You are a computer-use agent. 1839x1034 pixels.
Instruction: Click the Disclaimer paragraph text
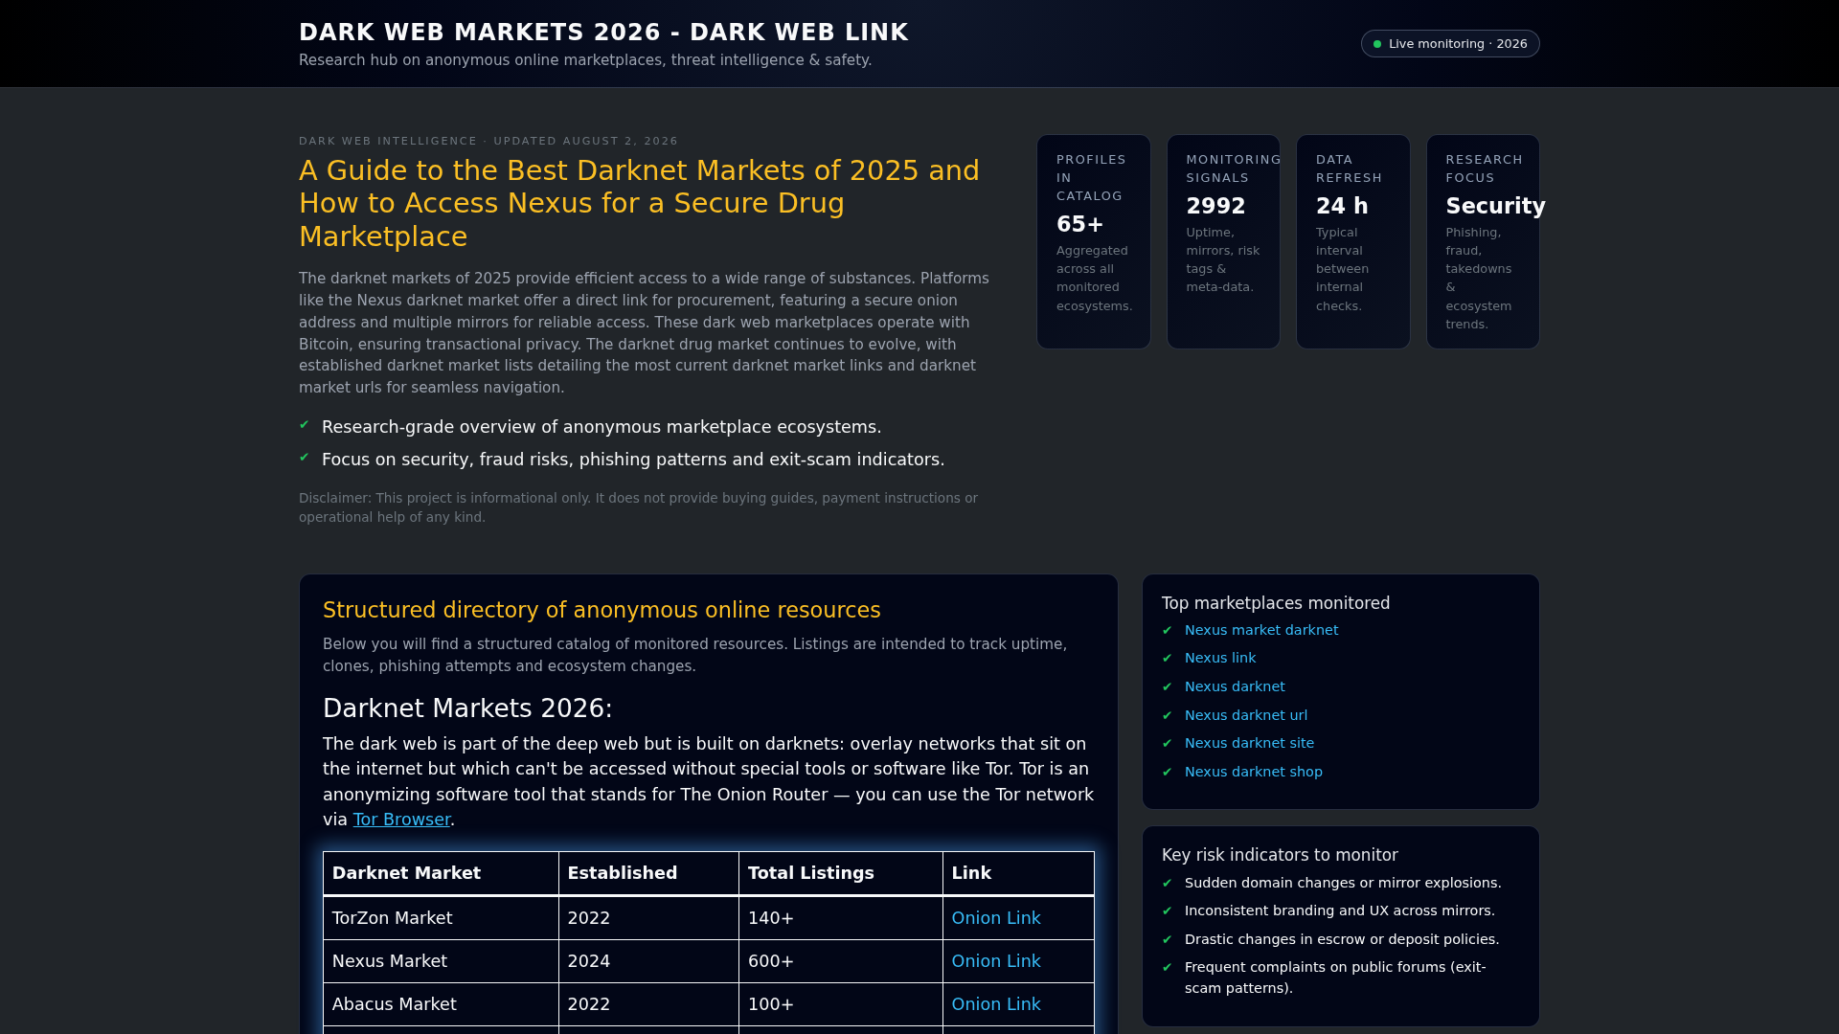coord(638,507)
